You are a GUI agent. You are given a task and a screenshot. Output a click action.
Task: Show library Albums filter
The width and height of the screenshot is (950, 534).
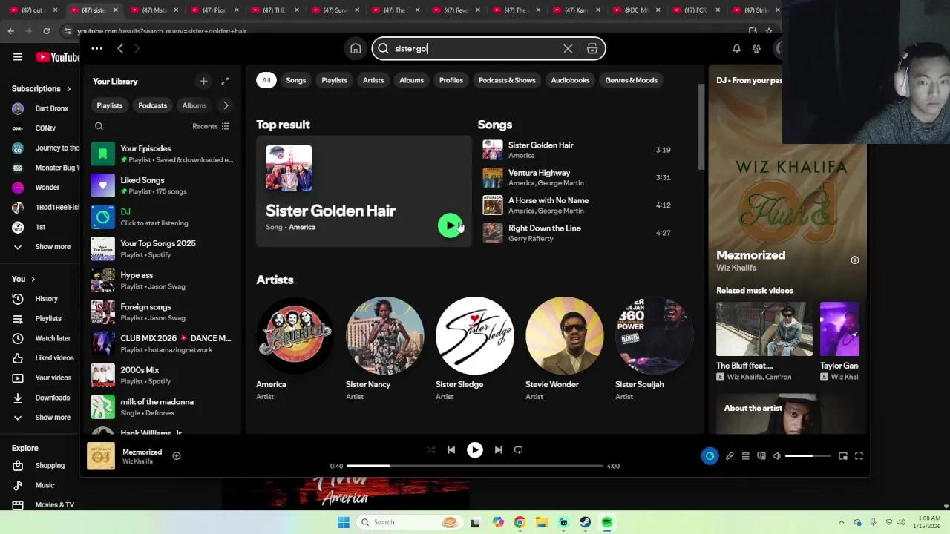[x=194, y=105]
